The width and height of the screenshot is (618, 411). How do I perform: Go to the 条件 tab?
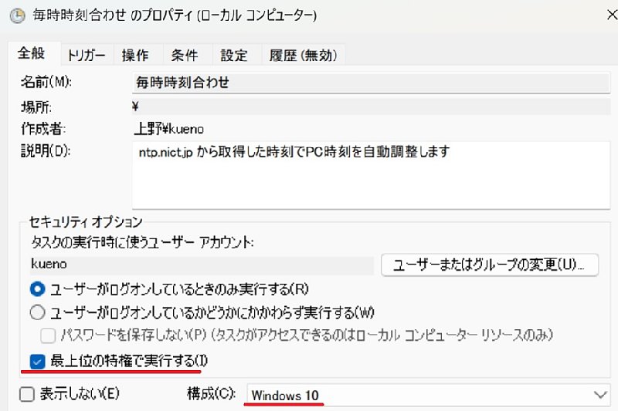[185, 55]
